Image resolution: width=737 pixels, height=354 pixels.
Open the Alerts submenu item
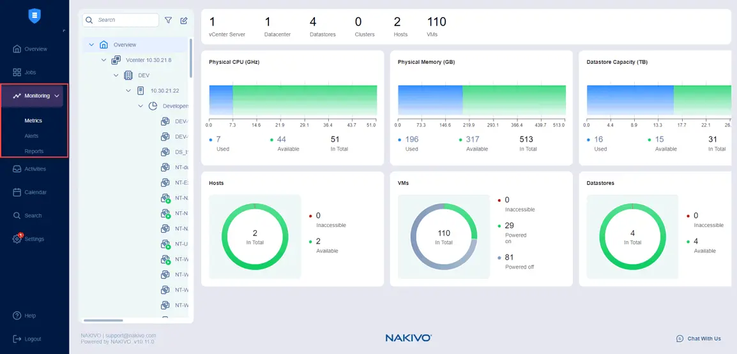tap(31, 136)
